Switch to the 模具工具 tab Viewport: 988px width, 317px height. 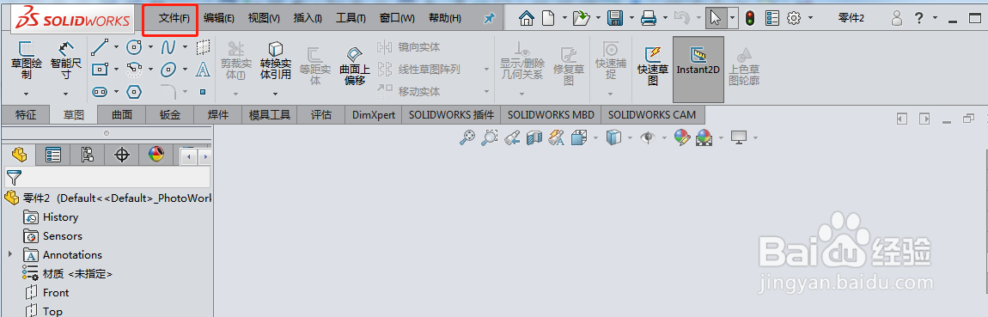270,115
